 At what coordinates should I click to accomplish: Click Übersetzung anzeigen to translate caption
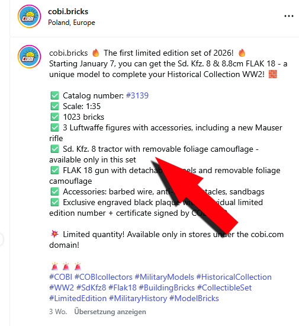tap(110, 312)
